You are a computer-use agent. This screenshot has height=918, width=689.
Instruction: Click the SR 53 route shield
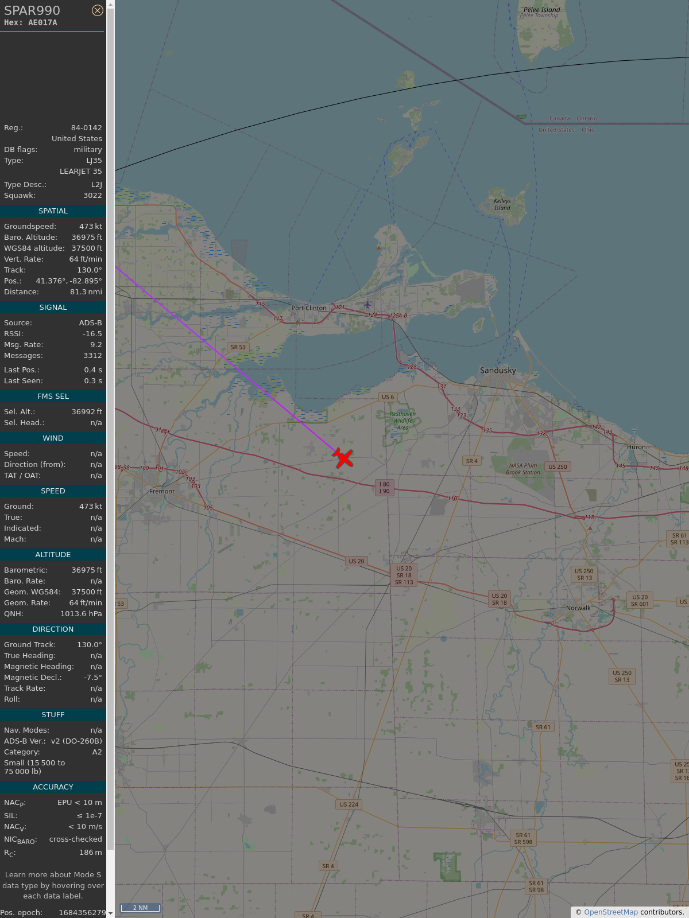[x=238, y=347]
